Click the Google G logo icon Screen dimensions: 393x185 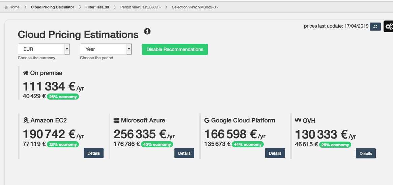[207, 120]
